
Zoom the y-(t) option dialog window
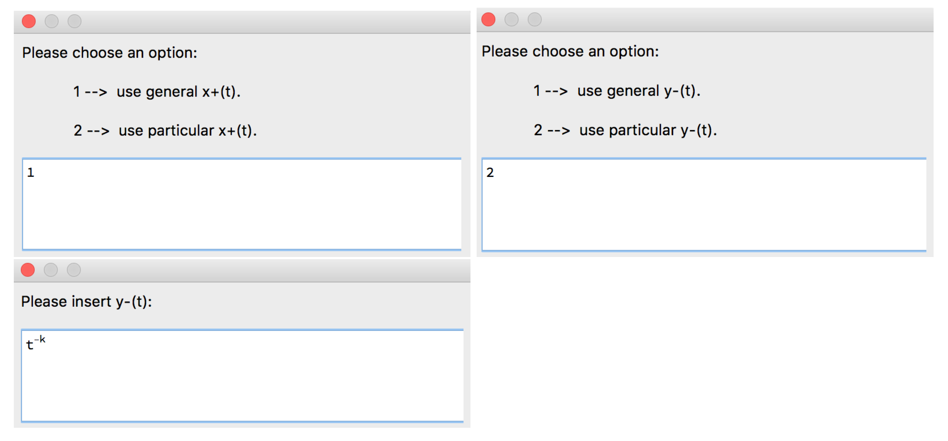point(534,20)
